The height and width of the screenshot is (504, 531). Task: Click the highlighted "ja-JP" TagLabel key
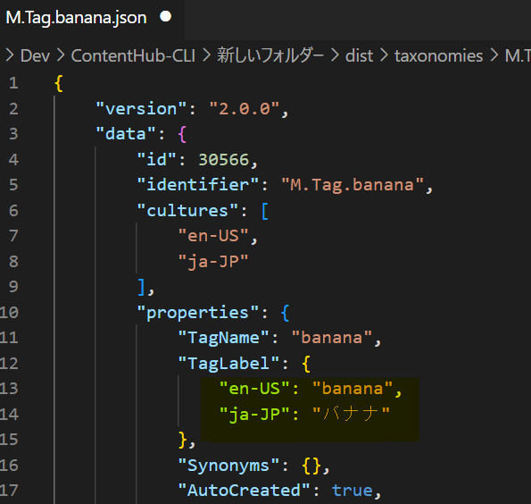(x=254, y=415)
